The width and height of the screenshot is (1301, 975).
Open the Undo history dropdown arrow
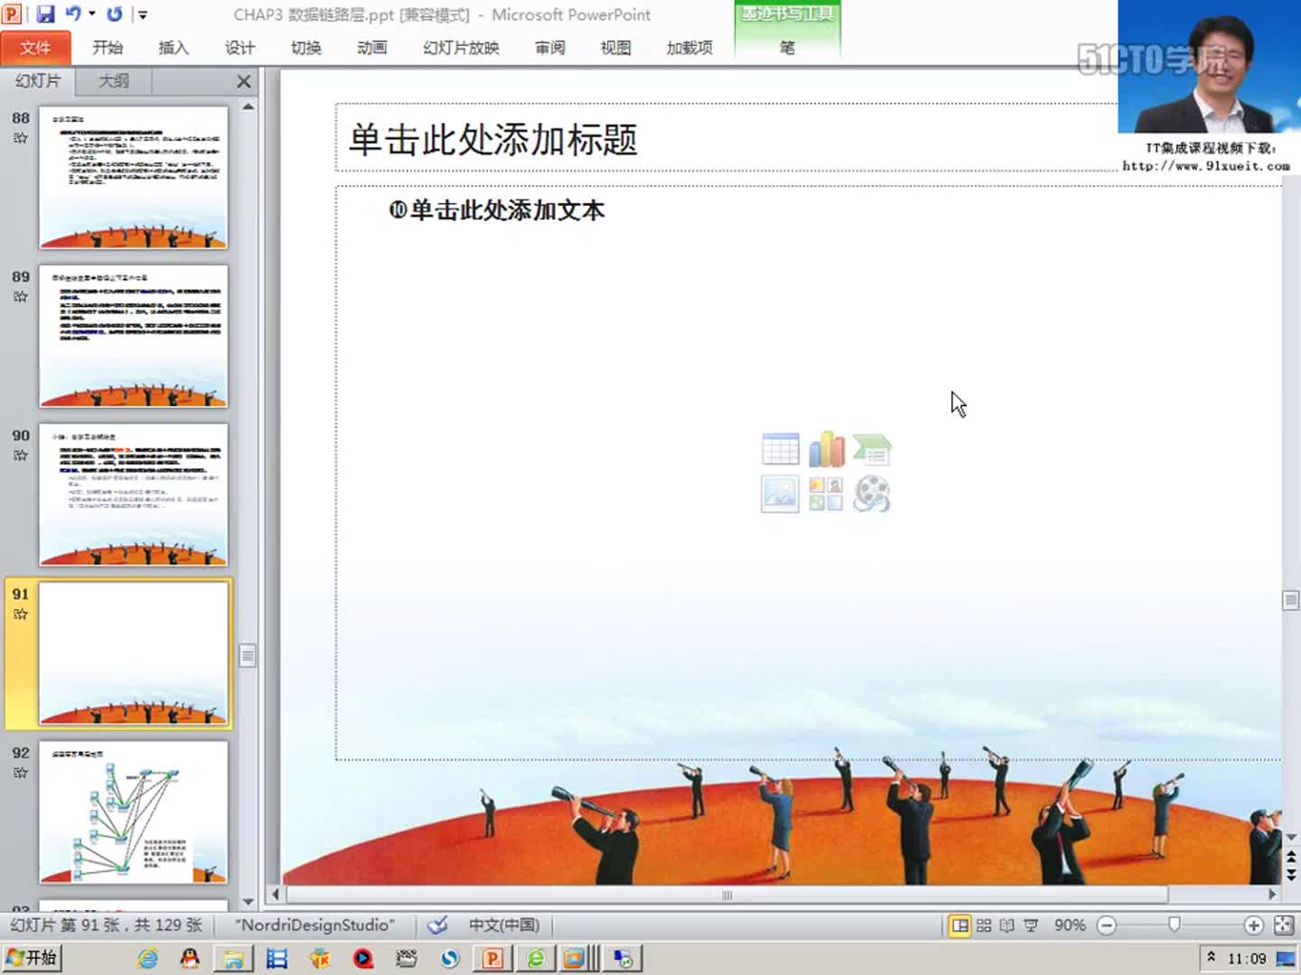tap(92, 14)
